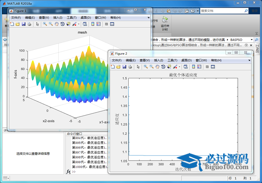Save Figure 2 using the save icon
This screenshot has width=262, height=183.
[124, 67]
